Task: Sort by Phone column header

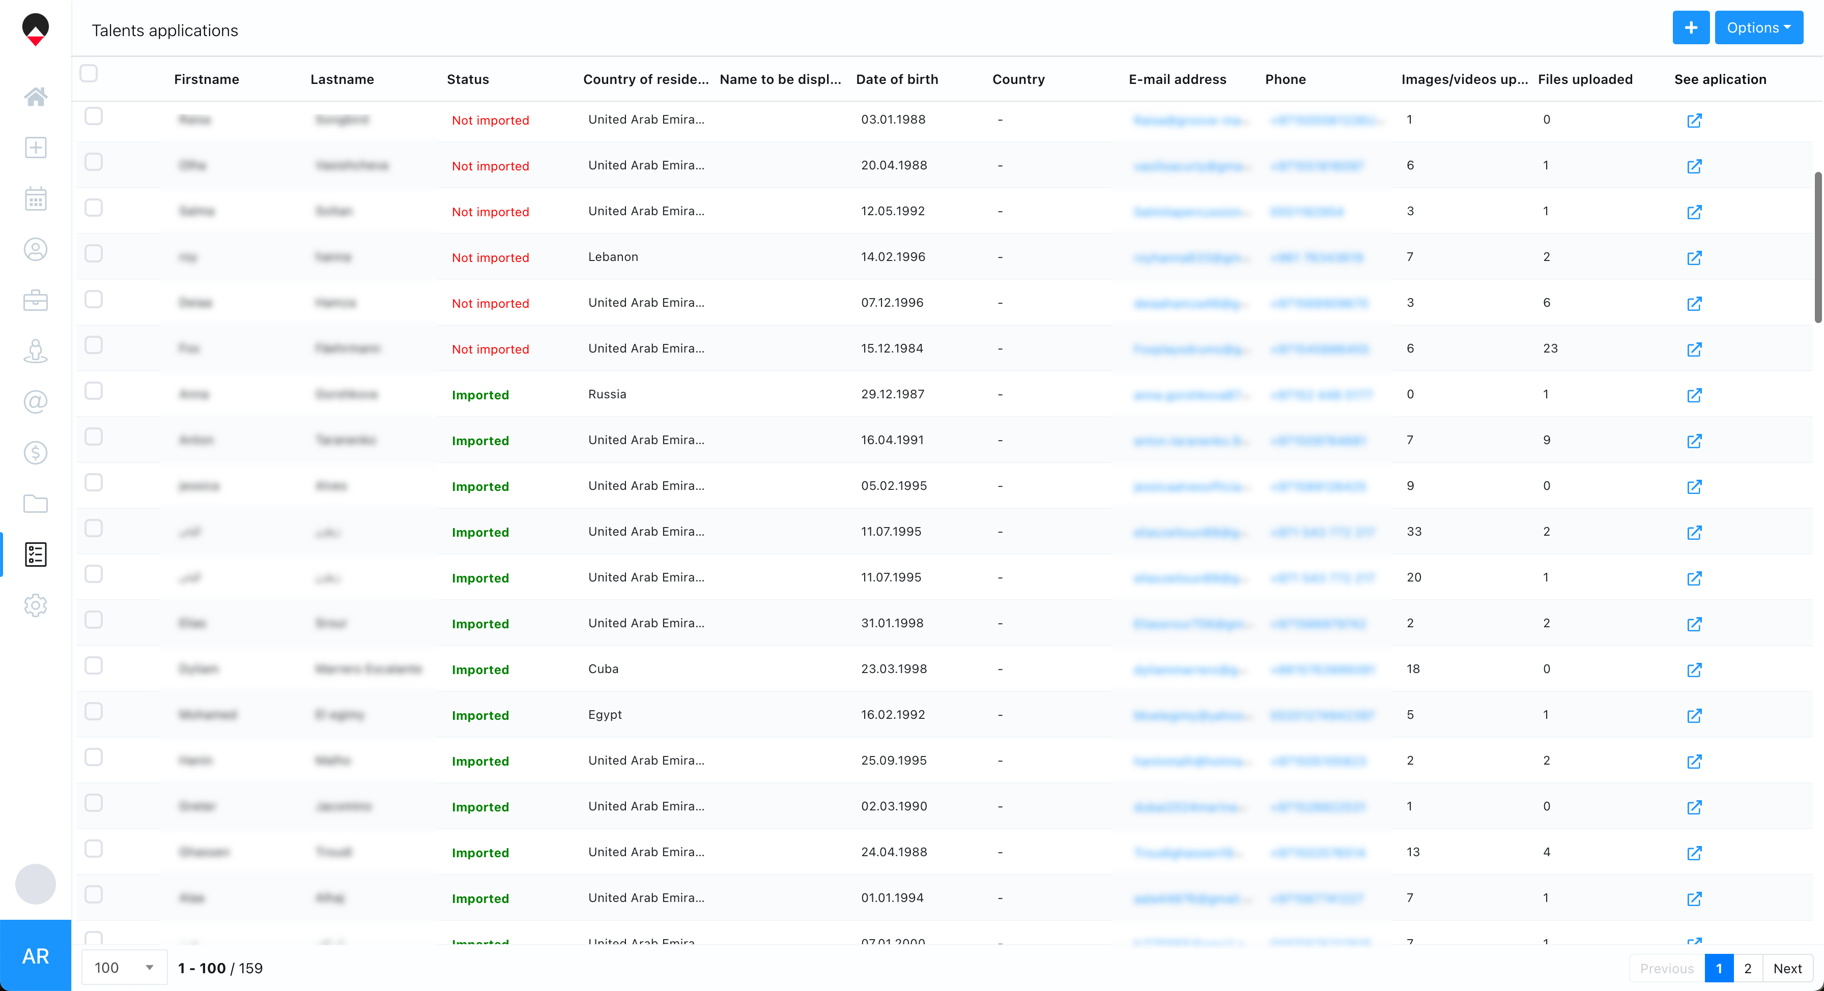Action: 1286,79
